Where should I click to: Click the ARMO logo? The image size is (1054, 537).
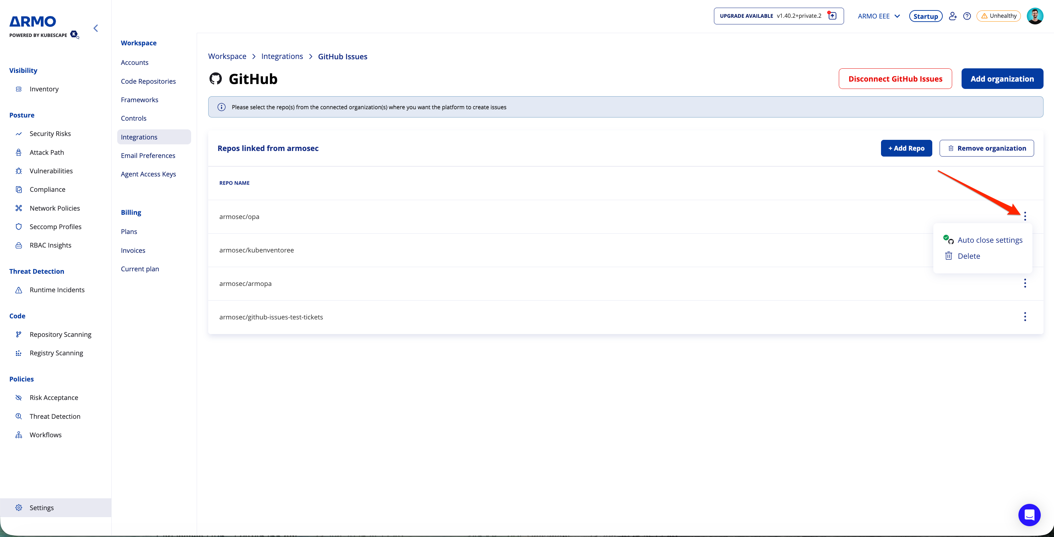(33, 21)
